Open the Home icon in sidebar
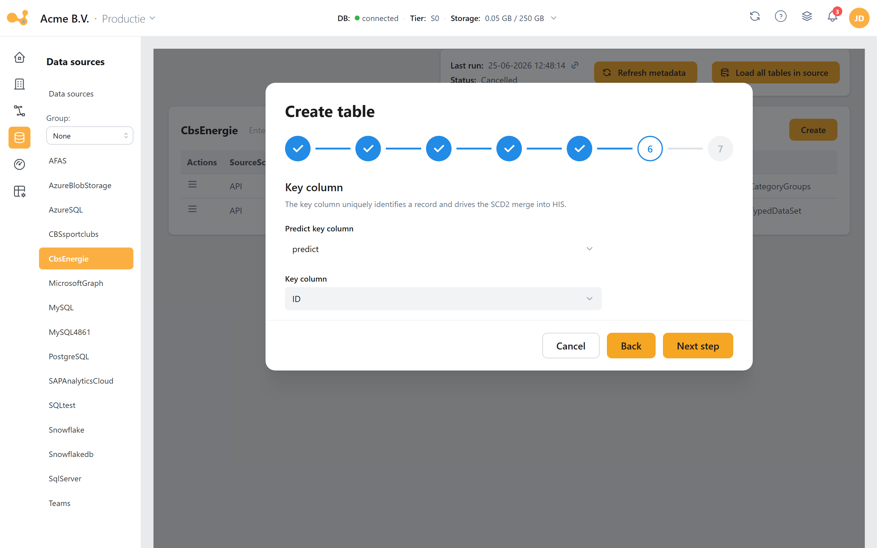877x548 pixels. pyautogui.click(x=19, y=57)
